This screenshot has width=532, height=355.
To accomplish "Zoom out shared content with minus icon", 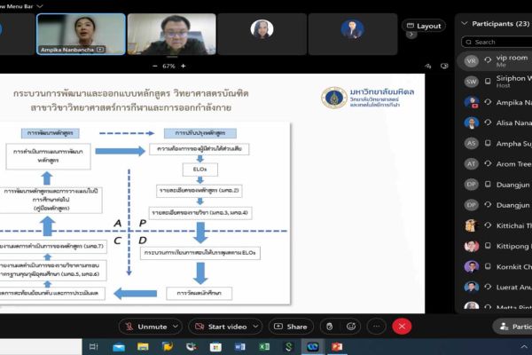I will pos(153,66).
